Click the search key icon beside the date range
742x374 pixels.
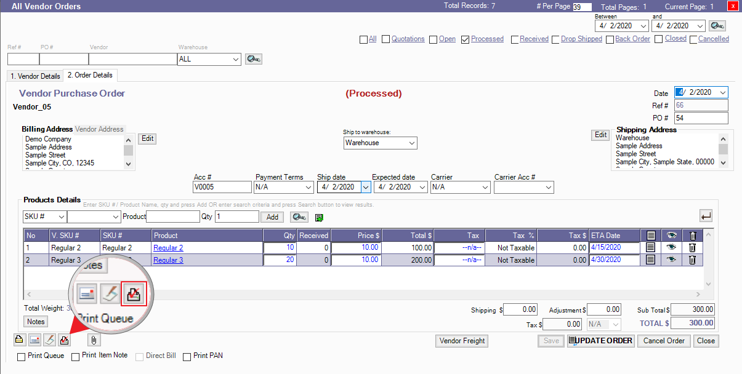tap(717, 26)
